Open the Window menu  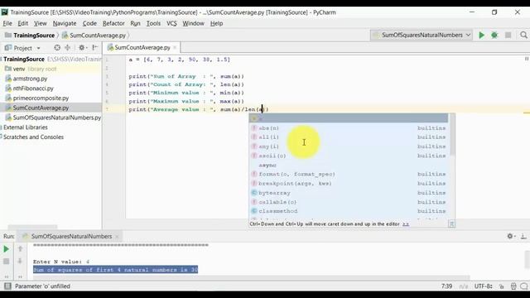pos(193,23)
